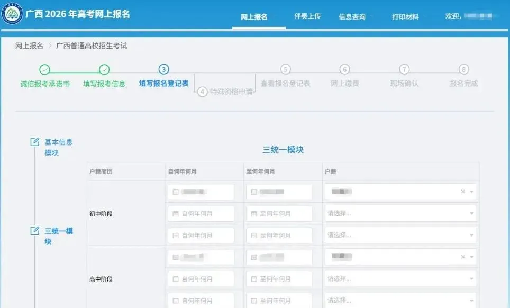
Task: Expand 初中阶段 first-row 户籍 dropdown arrow
Action: tap(471, 192)
